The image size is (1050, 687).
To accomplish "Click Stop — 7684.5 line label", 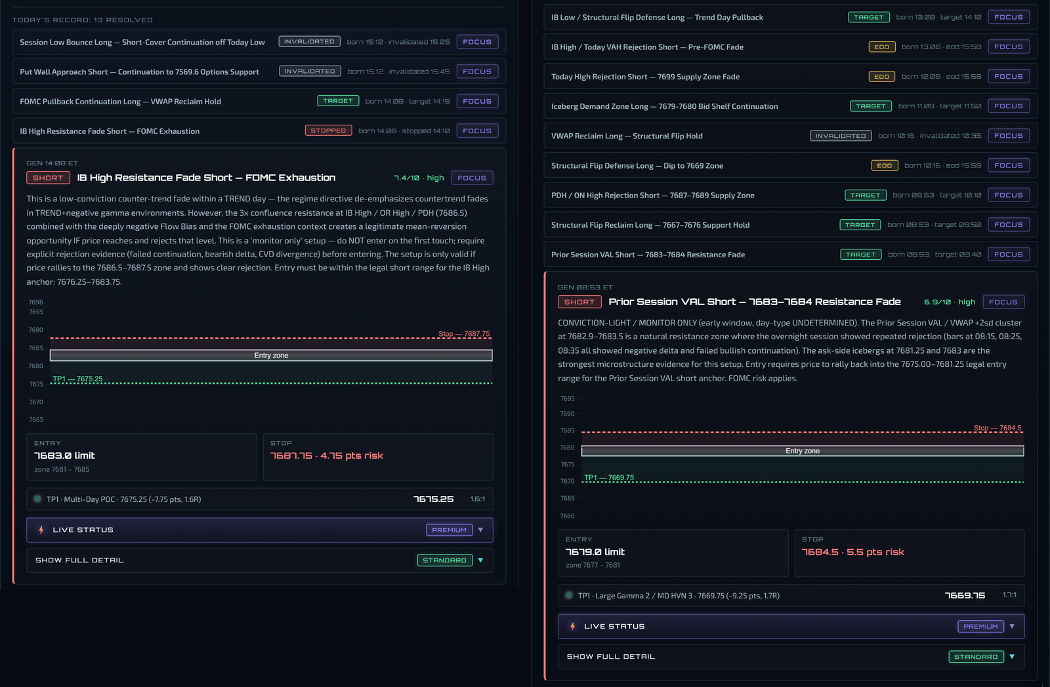I will click(x=997, y=428).
